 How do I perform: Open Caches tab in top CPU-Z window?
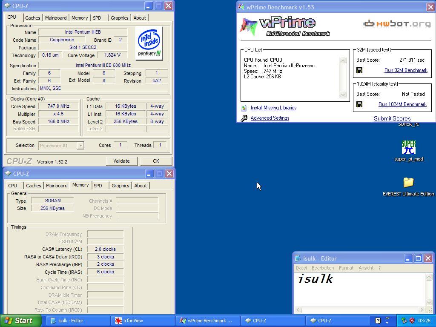coord(32,18)
